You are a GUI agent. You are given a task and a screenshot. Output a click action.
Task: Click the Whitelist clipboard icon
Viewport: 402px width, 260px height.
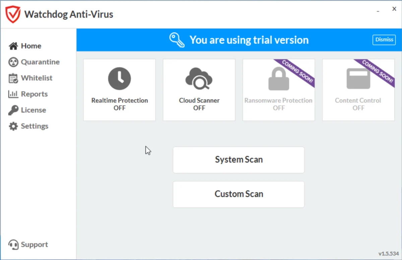pos(13,78)
